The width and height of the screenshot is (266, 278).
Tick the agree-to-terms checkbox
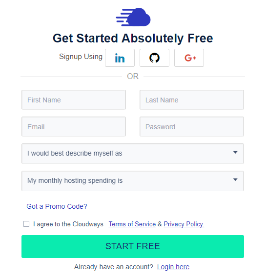tap(26, 224)
